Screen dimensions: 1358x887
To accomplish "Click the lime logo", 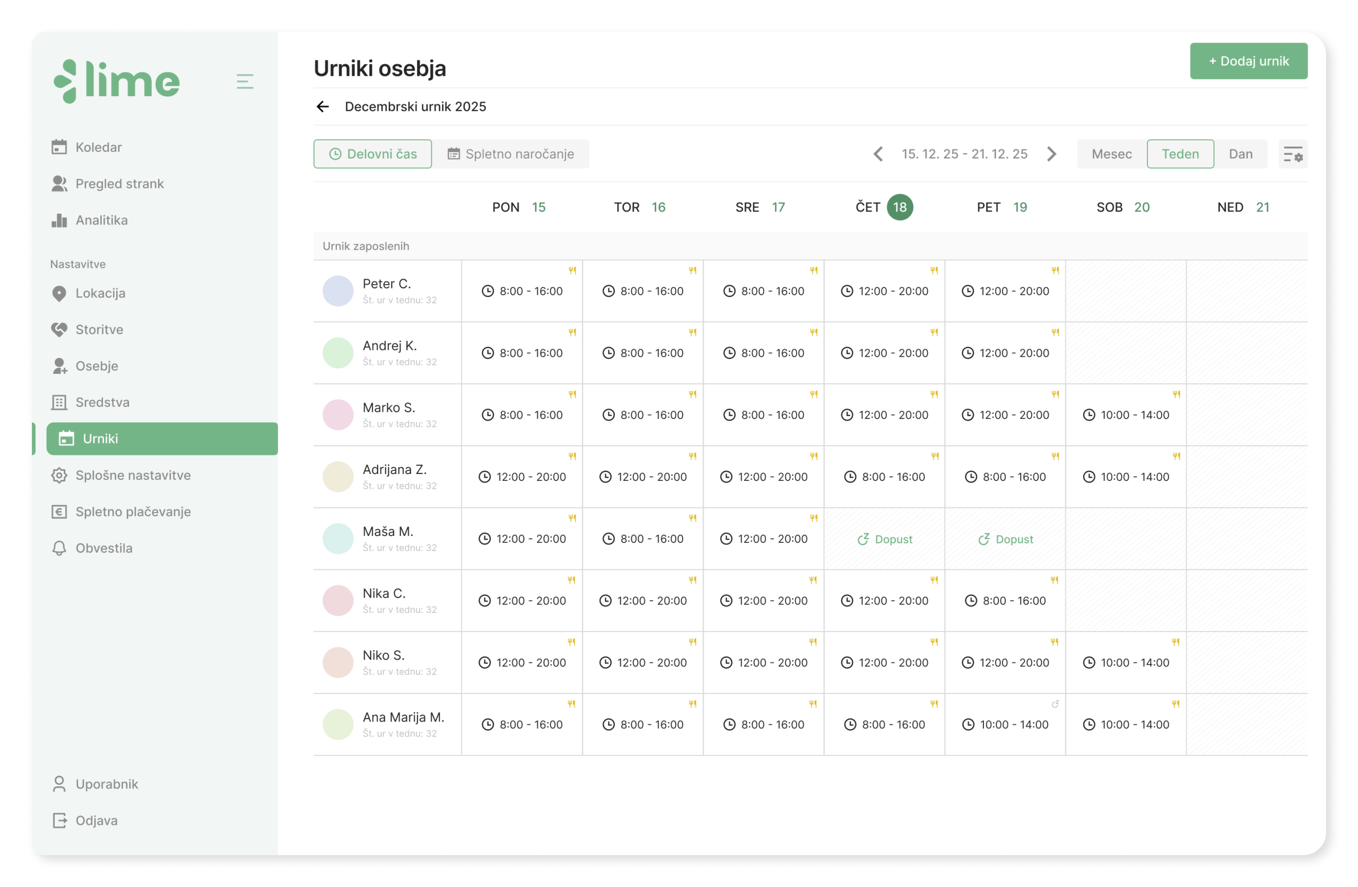I will click(x=117, y=82).
